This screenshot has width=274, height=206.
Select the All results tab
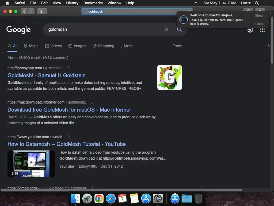click(12, 46)
